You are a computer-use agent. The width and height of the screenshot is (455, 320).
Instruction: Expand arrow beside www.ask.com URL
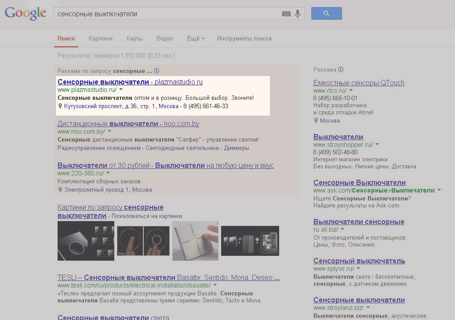point(439,190)
